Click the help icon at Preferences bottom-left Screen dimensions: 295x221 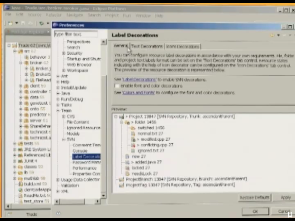click(58, 213)
